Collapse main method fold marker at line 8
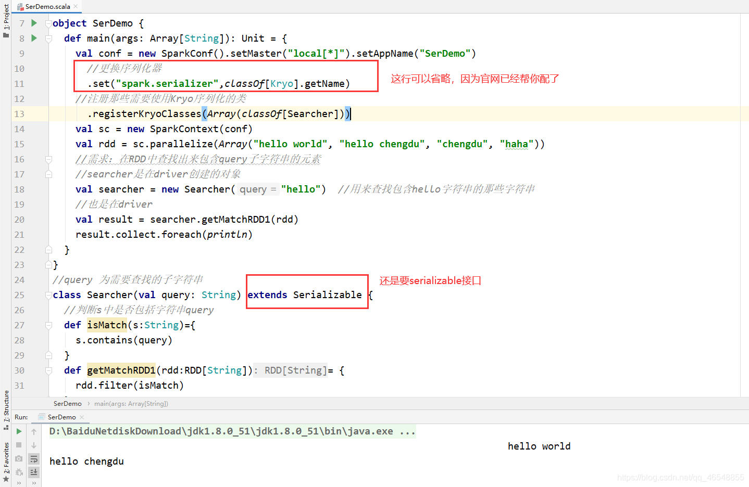Image resolution: width=749 pixels, height=487 pixels. coord(48,38)
